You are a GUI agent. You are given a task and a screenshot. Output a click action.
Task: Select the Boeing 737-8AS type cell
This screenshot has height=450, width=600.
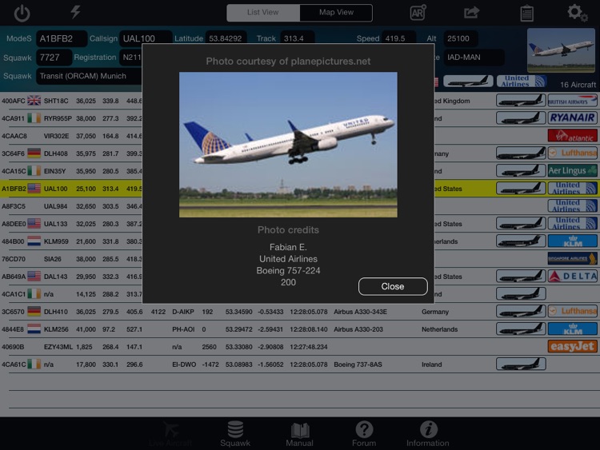coord(358,364)
